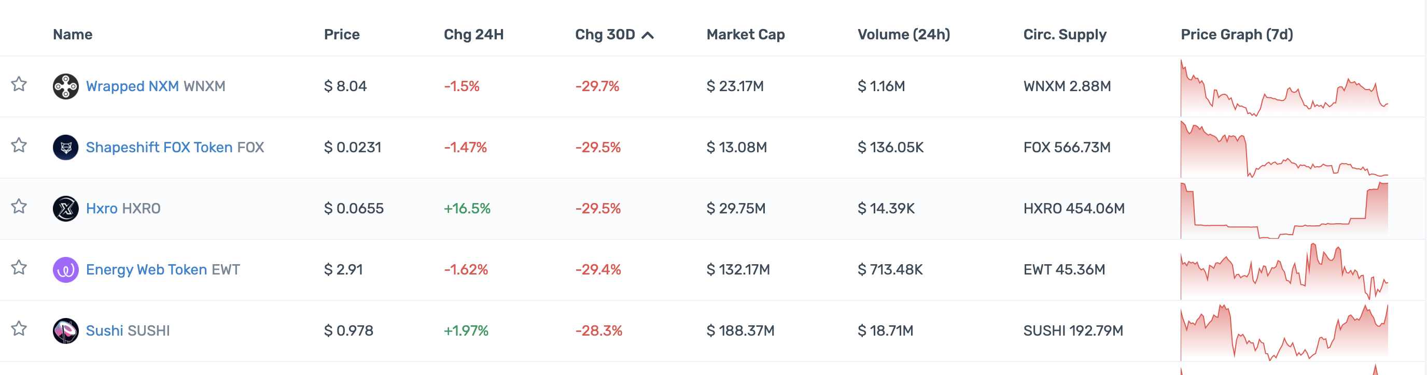This screenshot has width=1427, height=375.
Task: Sort by the Chg 24H column header
Action: pyautogui.click(x=473, y=34)
